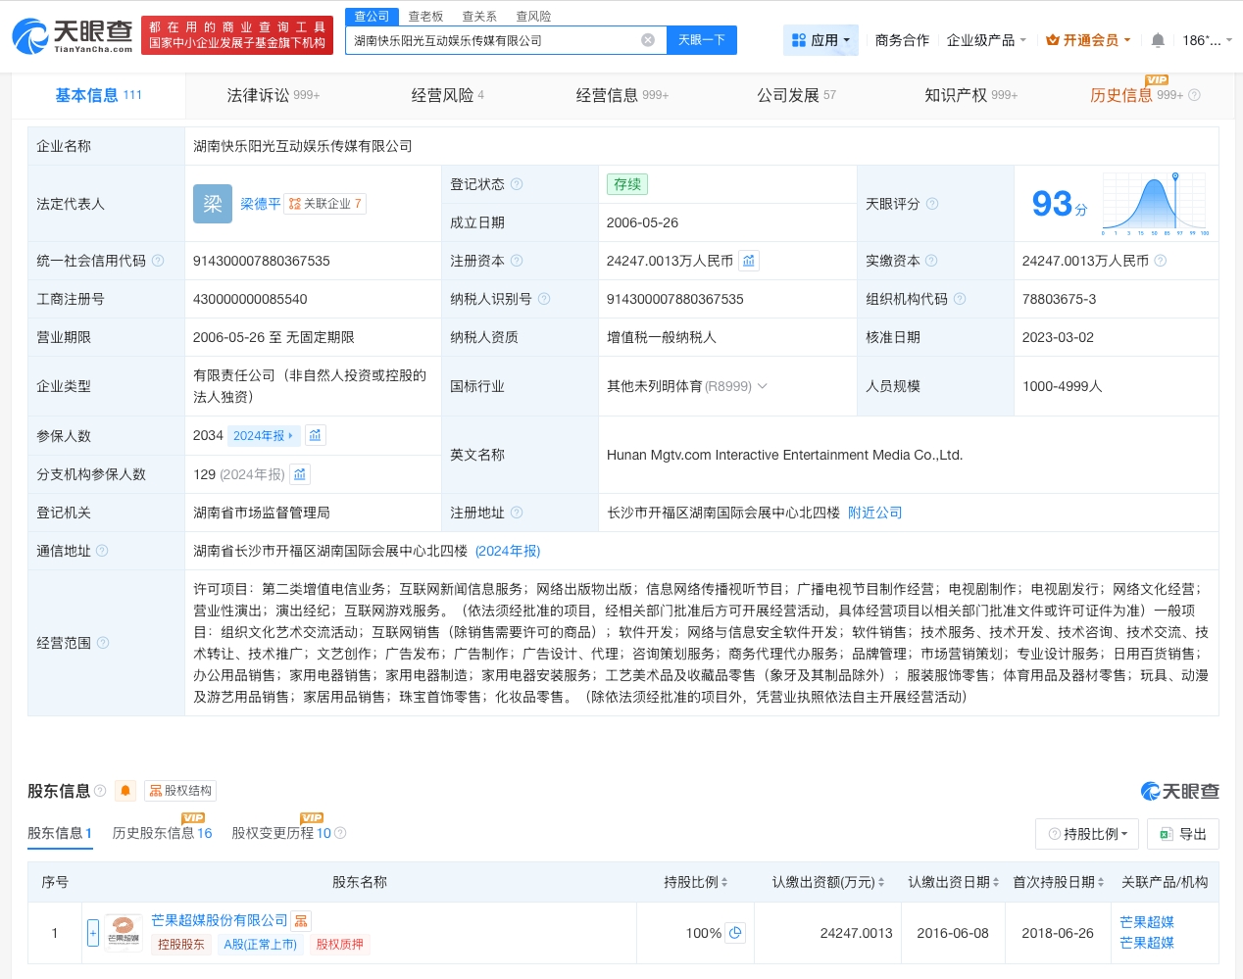This screenshot has width=1243, height=979.
Task: Switch to 经营信息 tab
Action: [x=621, y=95]
